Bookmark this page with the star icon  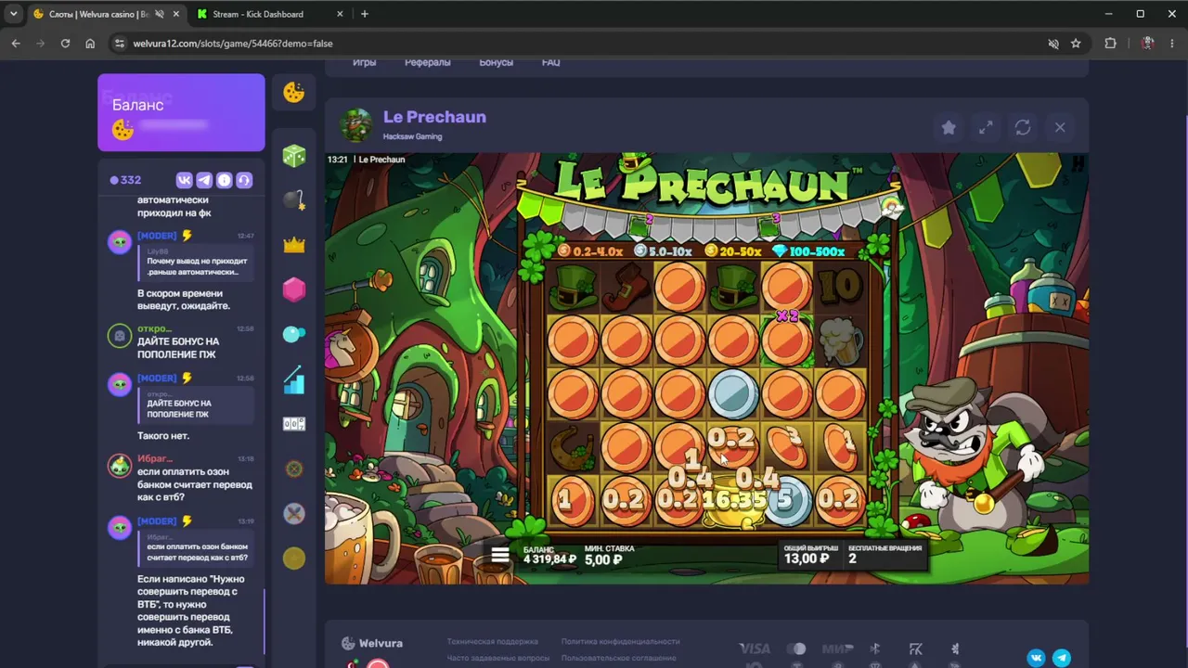click(x=1076, y=44)
